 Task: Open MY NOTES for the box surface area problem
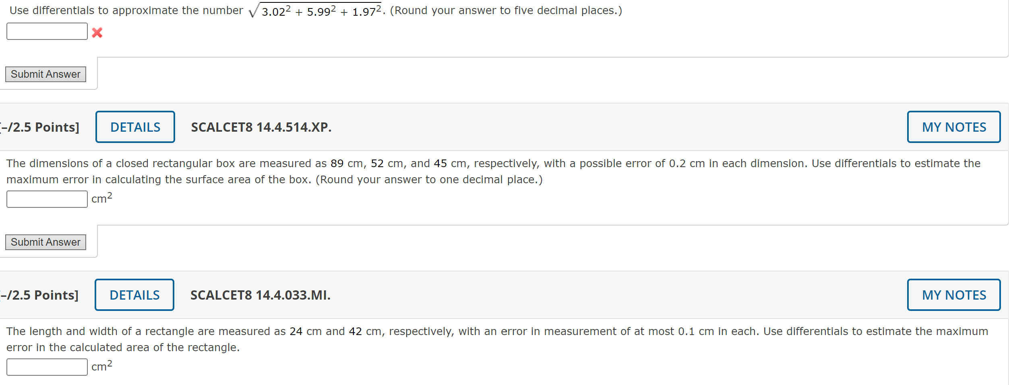[x=954, y=127]
